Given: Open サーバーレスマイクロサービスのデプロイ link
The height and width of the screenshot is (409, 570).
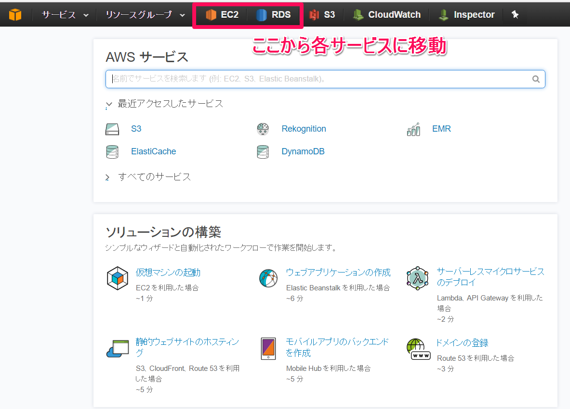Looking at the screenshot, I should coord(490,277).
